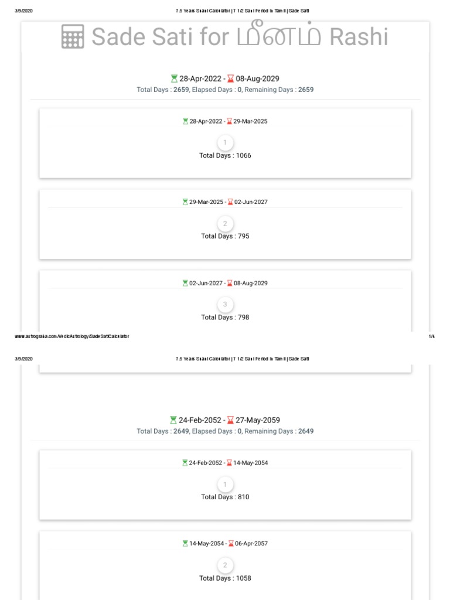The image size is (450, 600).
Task: Open the astrograha.com SadeSatiCalculator footer URL
Action: click(70, 336)
